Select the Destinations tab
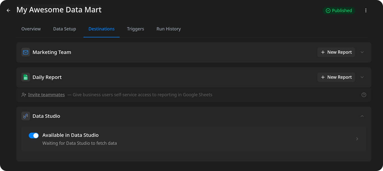This screenshot has width=383, height=171. point(101,29)
